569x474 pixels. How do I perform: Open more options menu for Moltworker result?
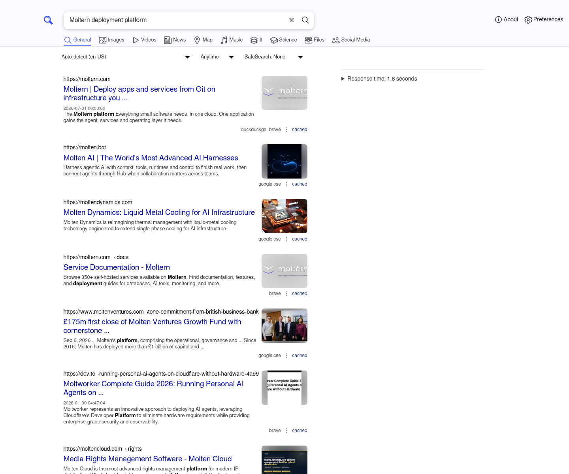(x=286, y=431)
